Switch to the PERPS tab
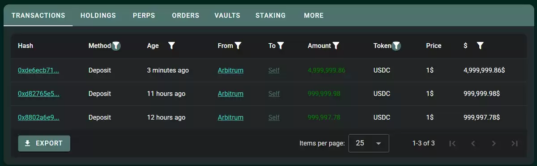This screenshot has height=166, width=537. [x=144, y=15]
